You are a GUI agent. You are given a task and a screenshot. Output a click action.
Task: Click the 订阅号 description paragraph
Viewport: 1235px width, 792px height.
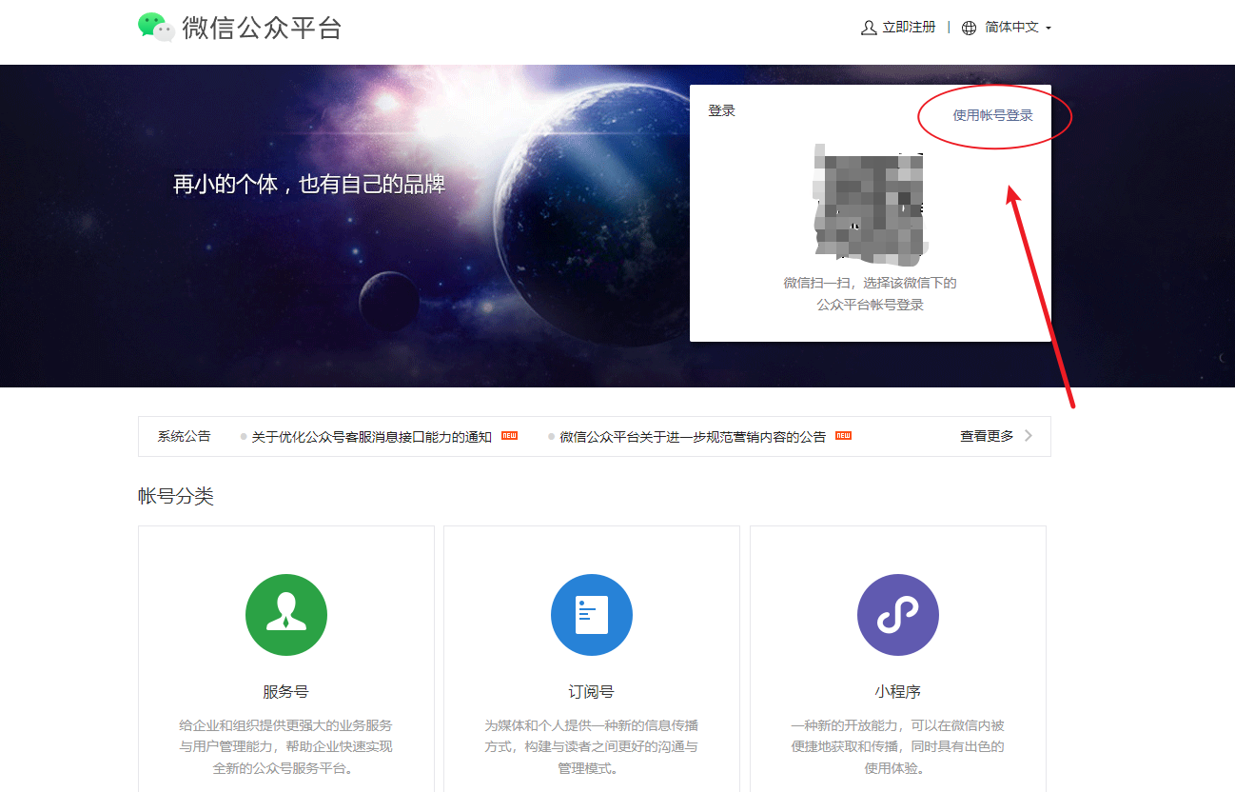592,746
